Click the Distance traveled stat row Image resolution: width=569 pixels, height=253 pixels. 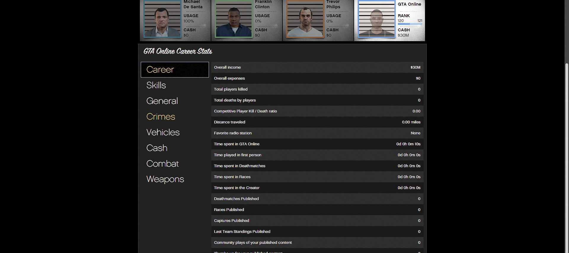point(317,122)
